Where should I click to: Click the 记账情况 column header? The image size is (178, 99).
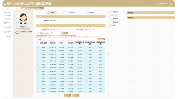pyautogui.click(x=70, y=43)
